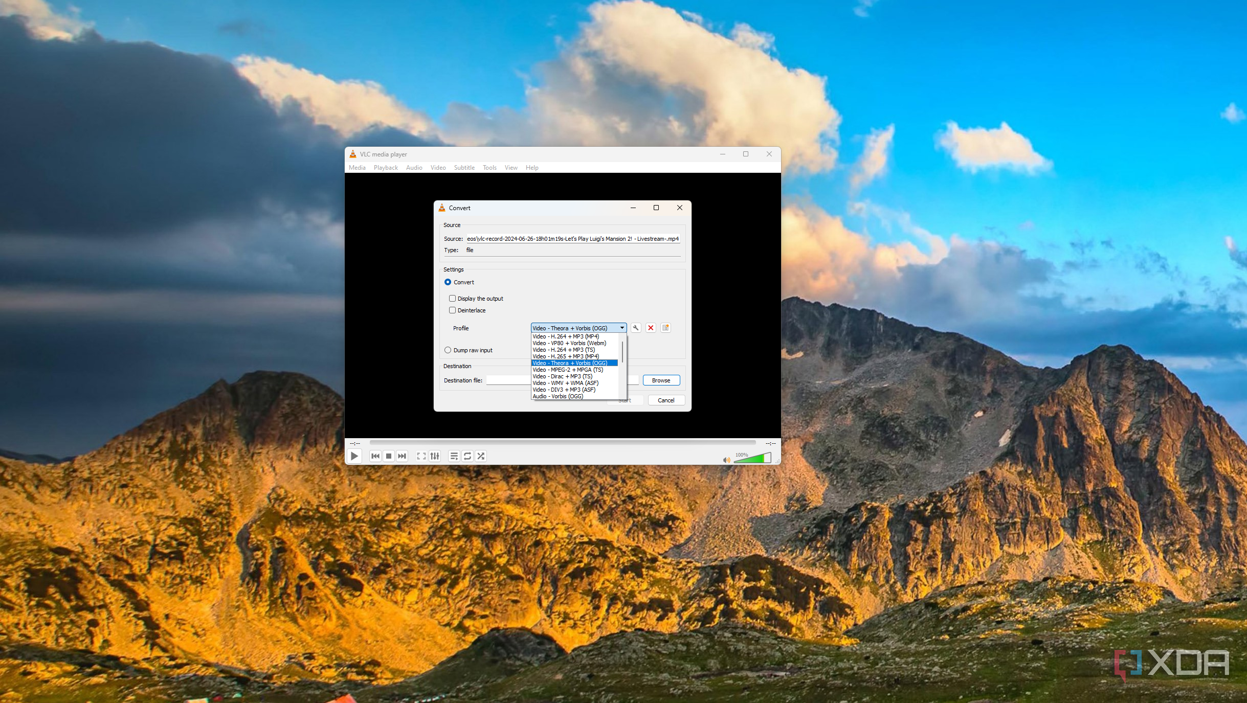Click the Play button in VLC
This screenshot has width=1247, height=703.
pos(354,456)
